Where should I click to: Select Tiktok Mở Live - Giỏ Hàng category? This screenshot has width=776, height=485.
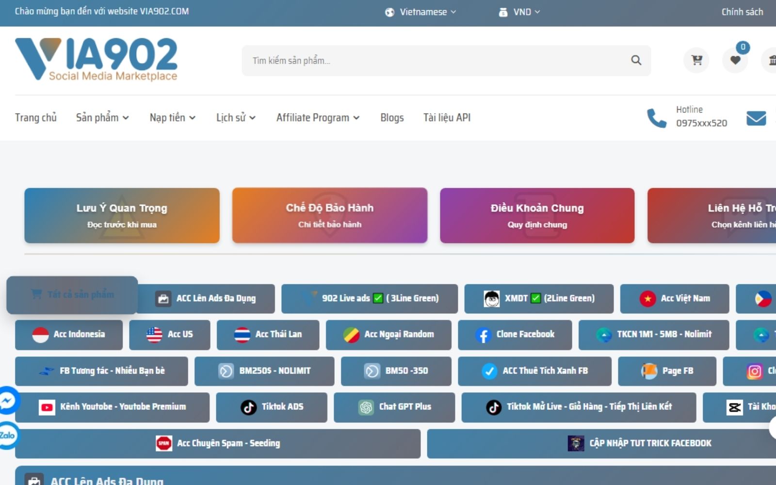coord(579,407)
